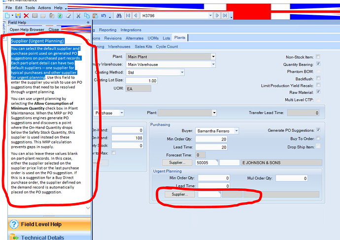Switch to the Lots tab
Viewport: 340px width, 240px height.
167,38
